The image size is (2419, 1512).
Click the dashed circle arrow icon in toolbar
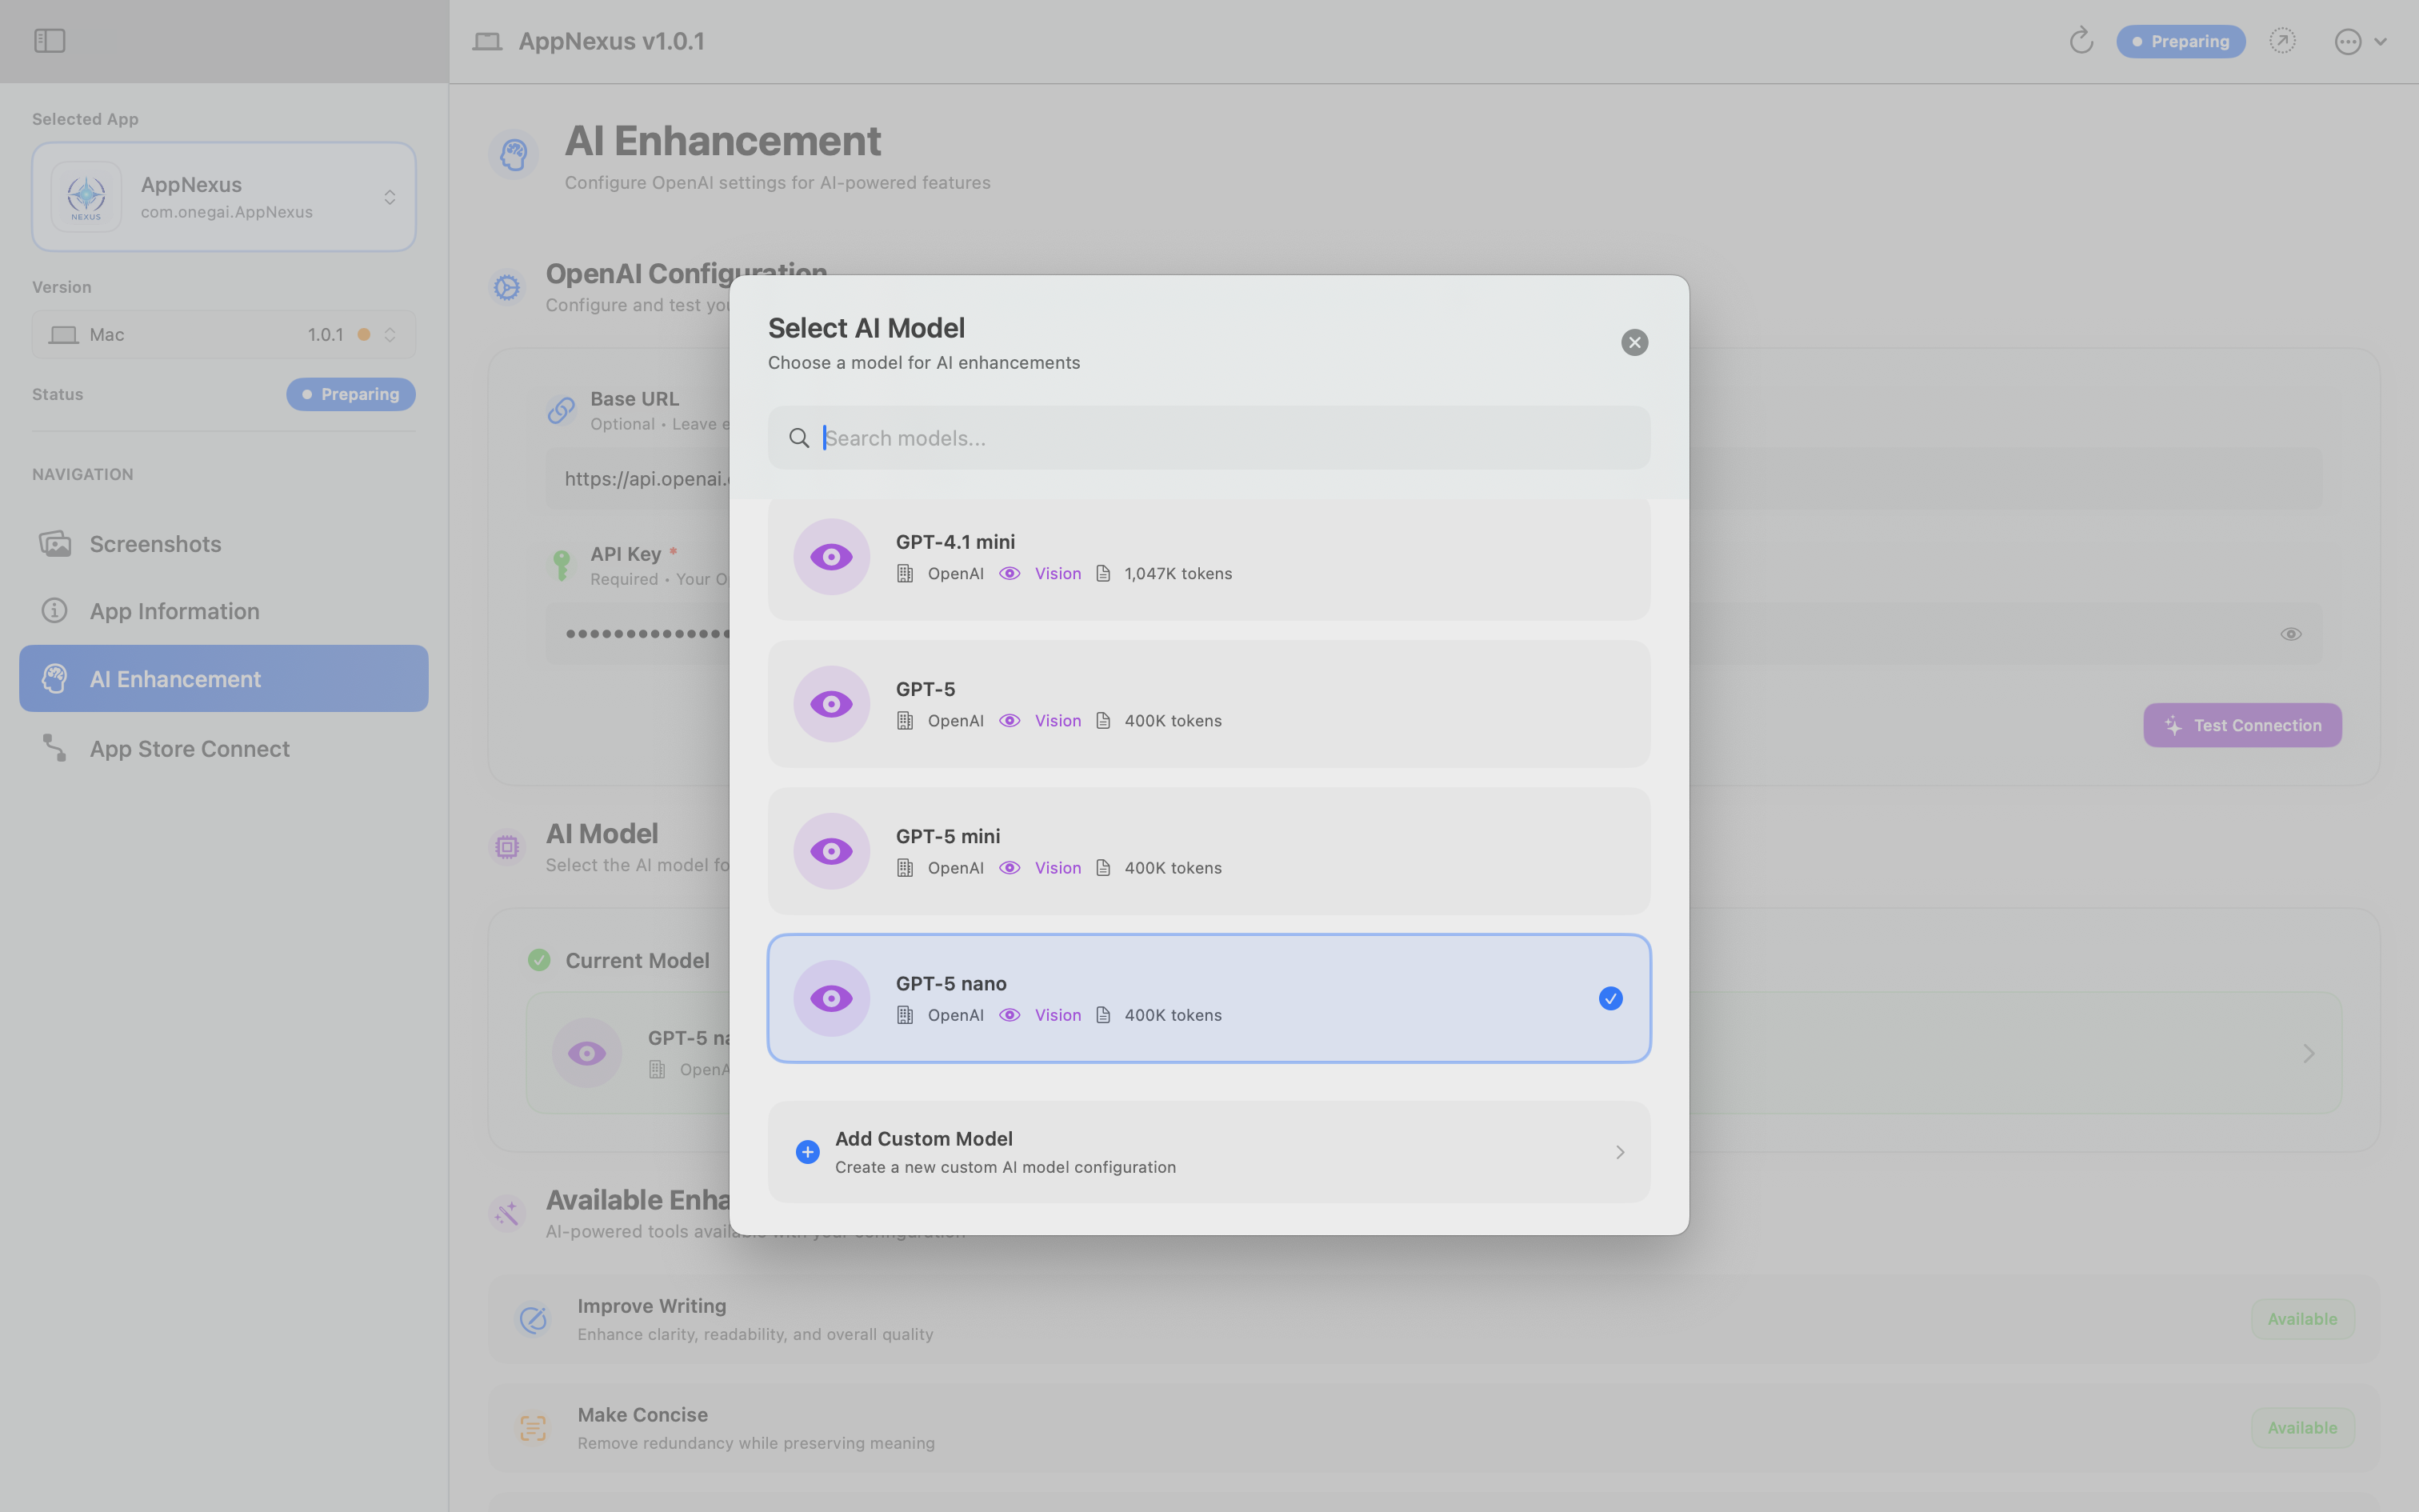point(2282,41)
